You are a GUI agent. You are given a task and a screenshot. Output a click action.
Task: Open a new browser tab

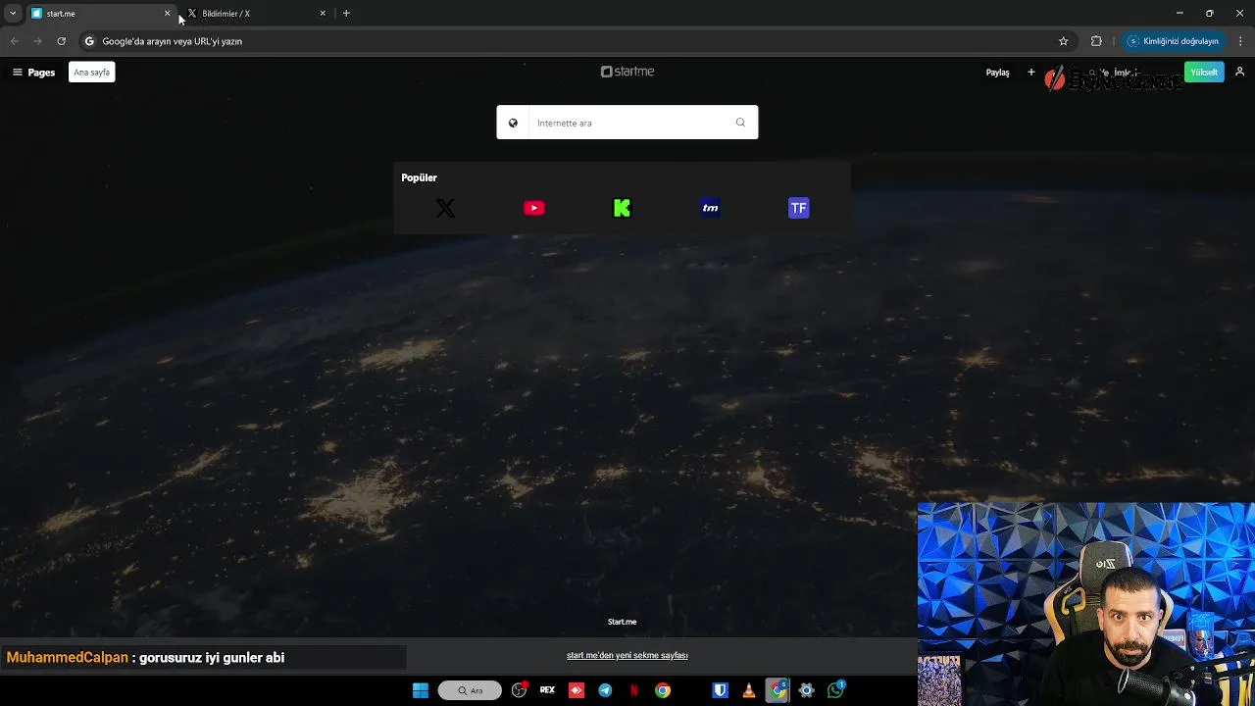point(346,14)
